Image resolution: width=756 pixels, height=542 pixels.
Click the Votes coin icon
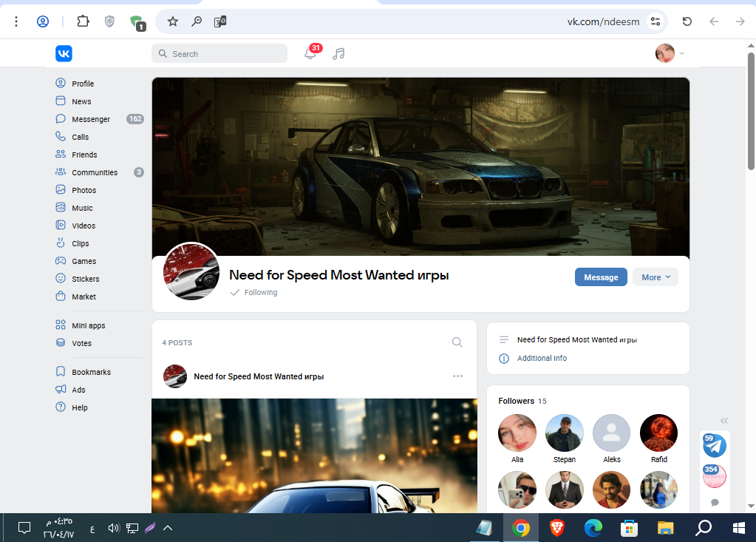pyautogui.click(x=61, y=343)
